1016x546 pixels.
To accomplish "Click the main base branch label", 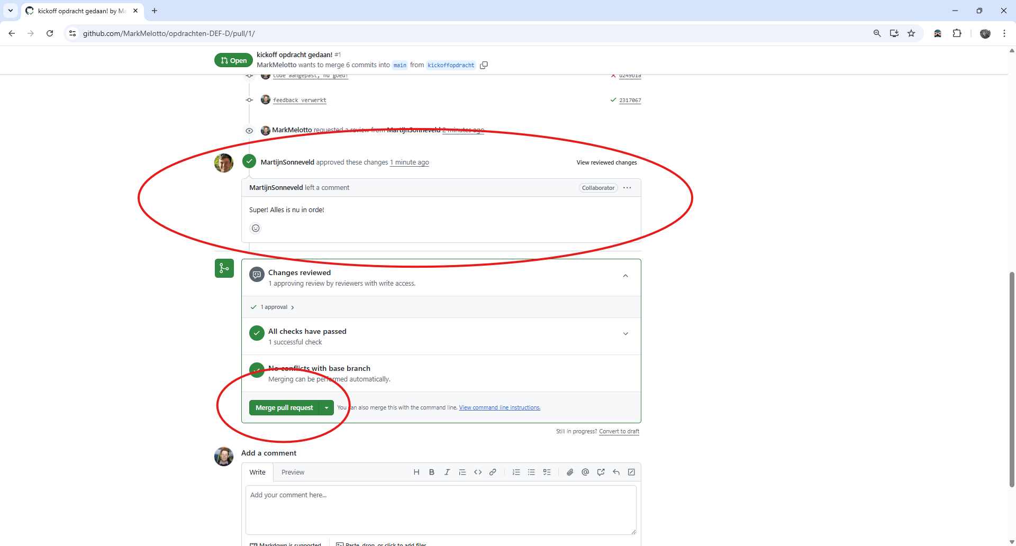I will (x=400, y=65).
